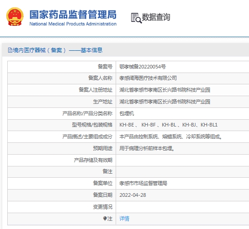Select the product name 包埋机

click(127, 113)
